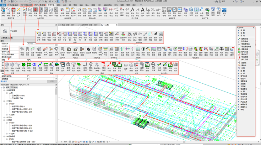Image resolution: width=261 pixels, height=145 pixels.
Task: Toggle the 注释裁剪 checkbox
Action: (x=28, y=79)
